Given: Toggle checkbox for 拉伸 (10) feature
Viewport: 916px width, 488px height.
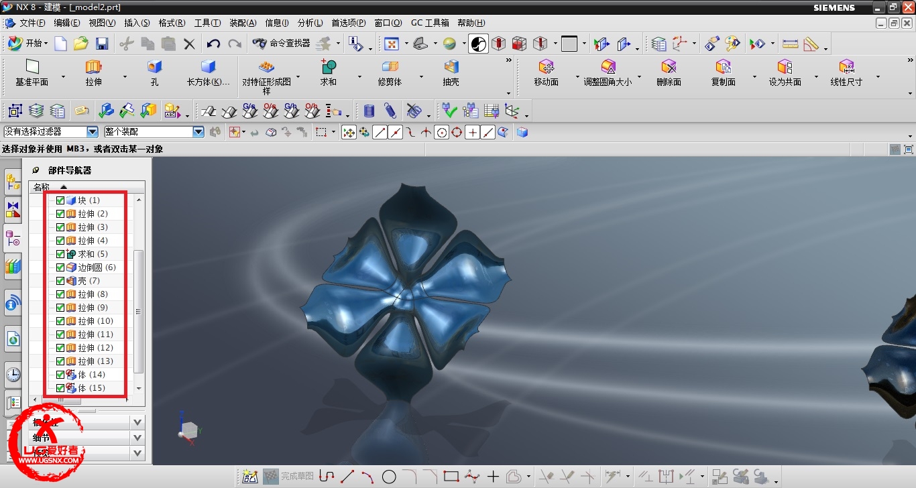Looking at the screenshot, I should [x=60, y=321].
